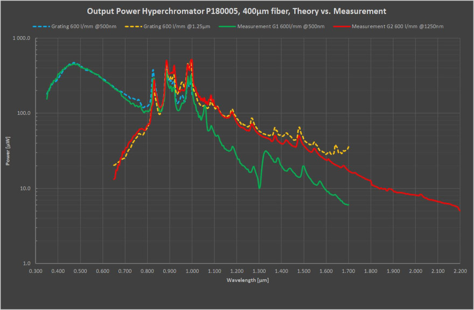Click the x-axis label '2.100'
The width and height of the screenshot is (474, 310).
pos(438,271)
